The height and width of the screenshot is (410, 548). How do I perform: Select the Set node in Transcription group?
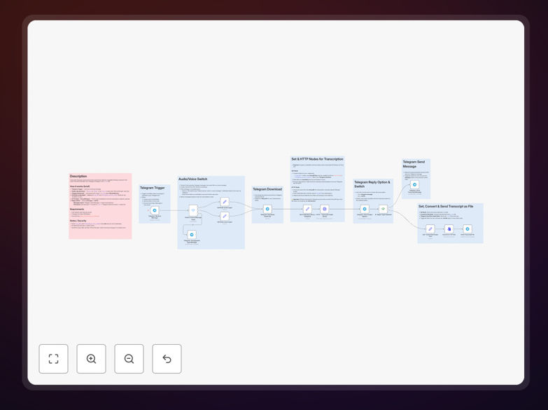(x=307, y=209)
